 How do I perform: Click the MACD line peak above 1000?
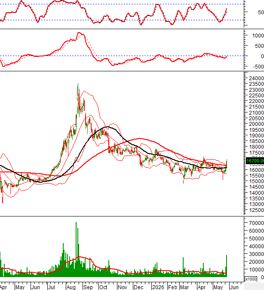point(79,33)
